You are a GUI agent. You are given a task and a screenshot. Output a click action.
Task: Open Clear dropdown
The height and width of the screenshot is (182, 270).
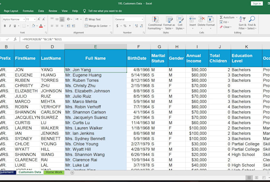226,27
